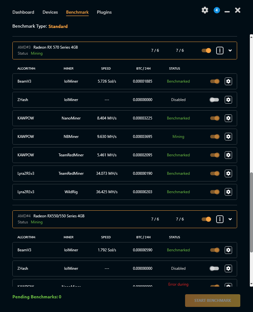Click AMD#4 STATUS column header
The width and height of the screenshot is (253, 312).
click(x=175, y=237)
